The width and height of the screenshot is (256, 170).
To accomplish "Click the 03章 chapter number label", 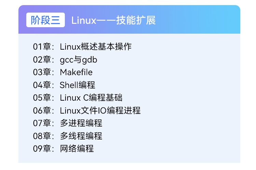I will coord(42,72).
